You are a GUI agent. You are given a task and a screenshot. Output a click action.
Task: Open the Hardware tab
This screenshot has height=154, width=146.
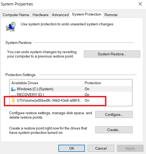coord(40,15)
